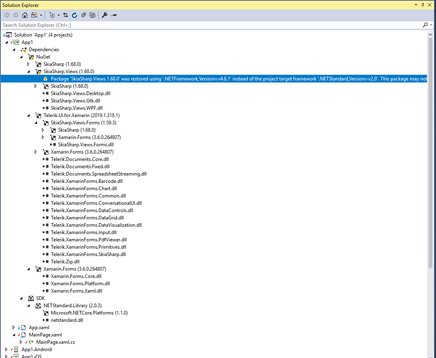Click warning icon on SkiaSharp.Views package

[x=38, y=72]
